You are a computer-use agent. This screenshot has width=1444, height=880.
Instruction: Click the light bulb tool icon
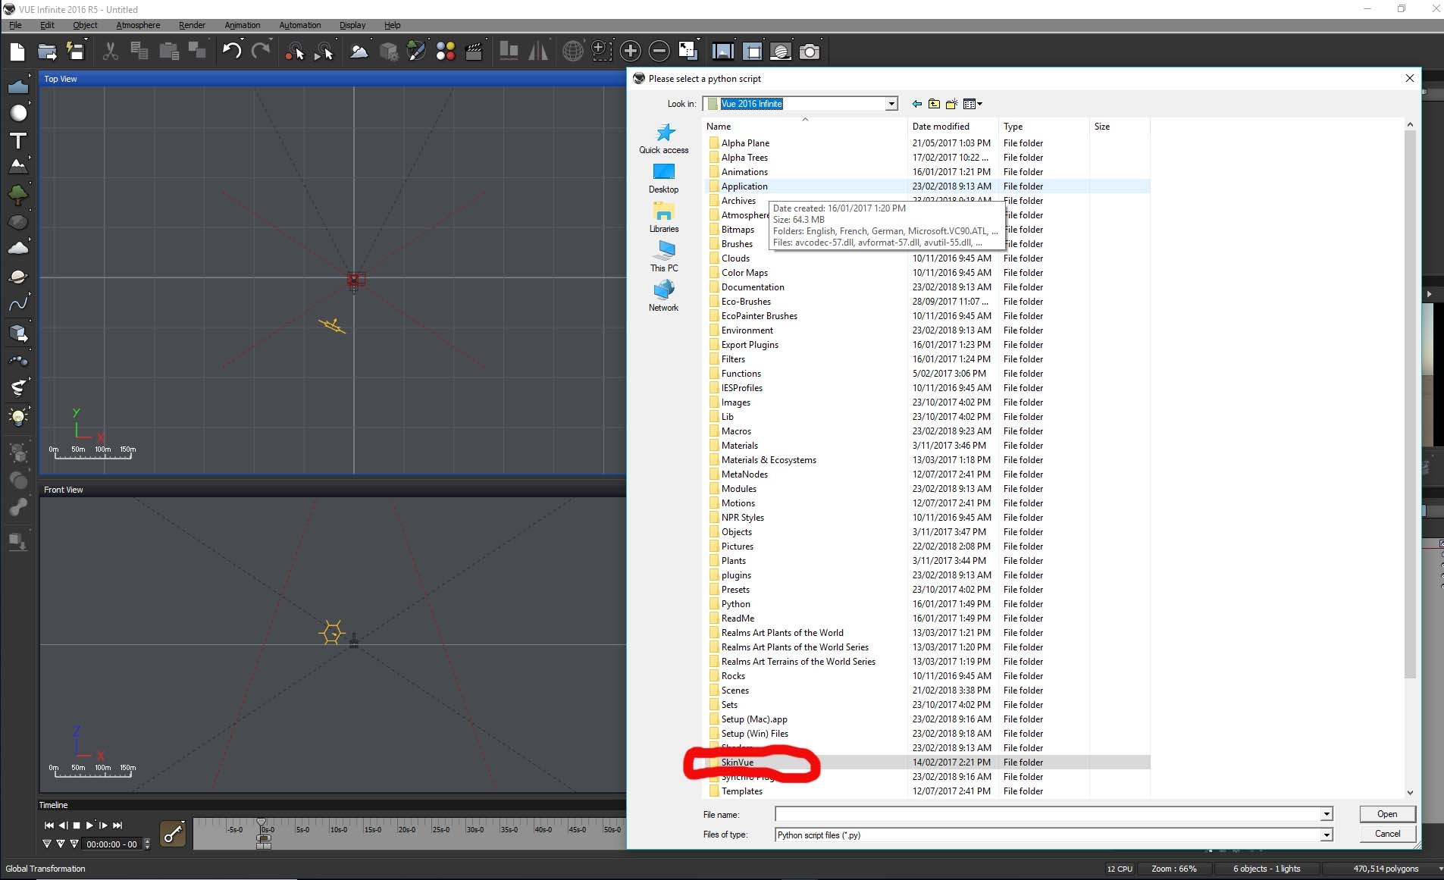17,416
